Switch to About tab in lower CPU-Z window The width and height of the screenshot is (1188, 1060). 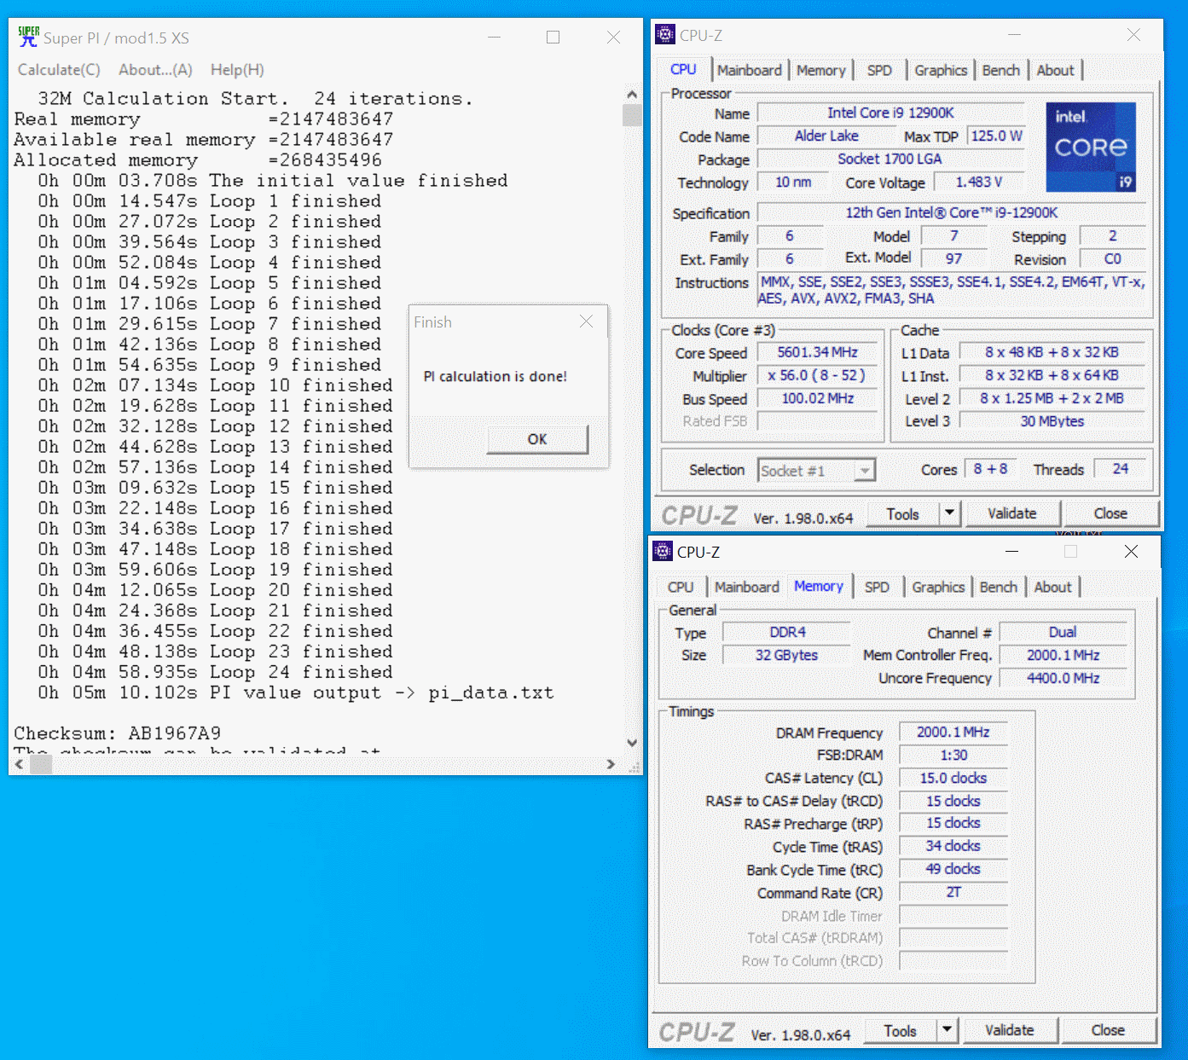pyautogui.click(x=1052, y=587)
